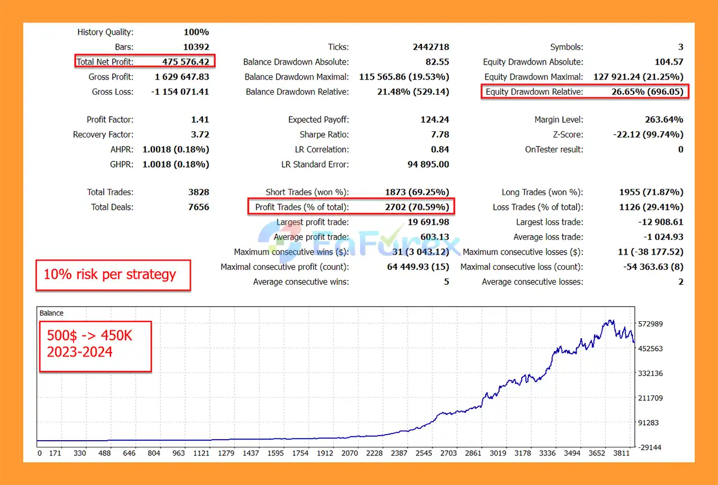Click the Balance label on the chart
This screenshot has height=485, width=718.
click(52, 313)
